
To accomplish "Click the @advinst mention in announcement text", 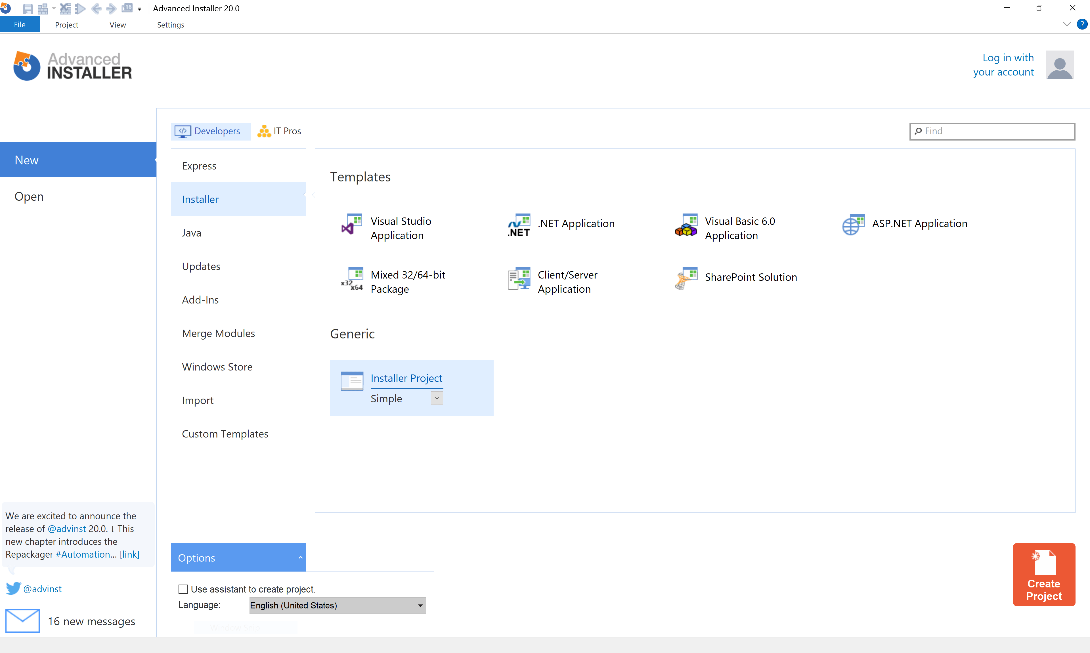I will [67, 528].
